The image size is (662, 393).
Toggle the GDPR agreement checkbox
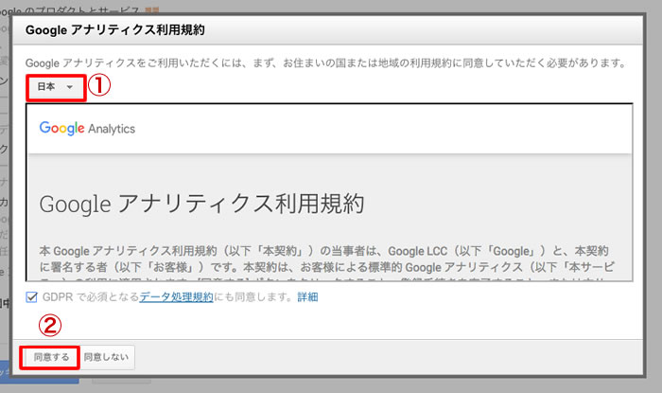32,297
